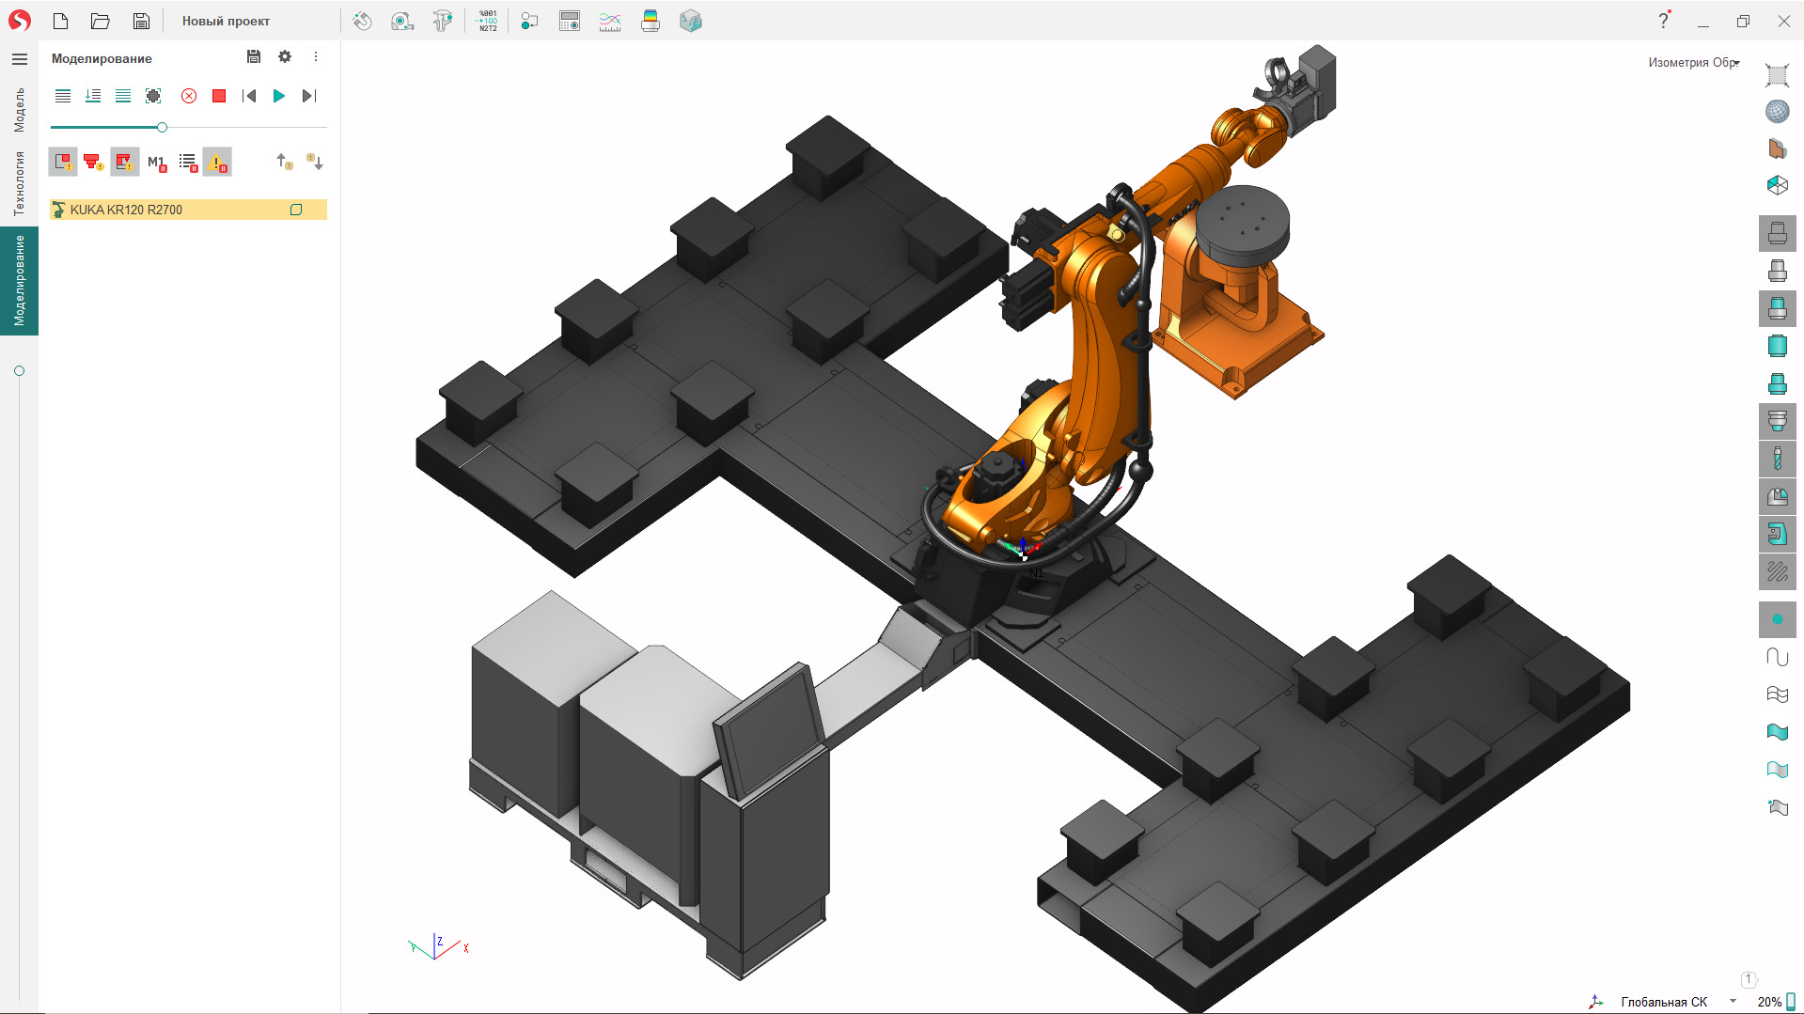Viewport: 1804px width, 1014px height.
Task: Open the G-code program view (%001 G0 icon)
Action: [486, 21]
